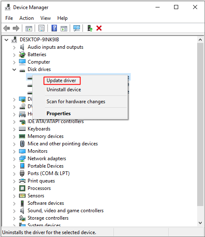The image size is (205, 237).
Task: Click the Scan for hardware changes monitor icon
Action: pyautogui.click(x=77, y=28)
